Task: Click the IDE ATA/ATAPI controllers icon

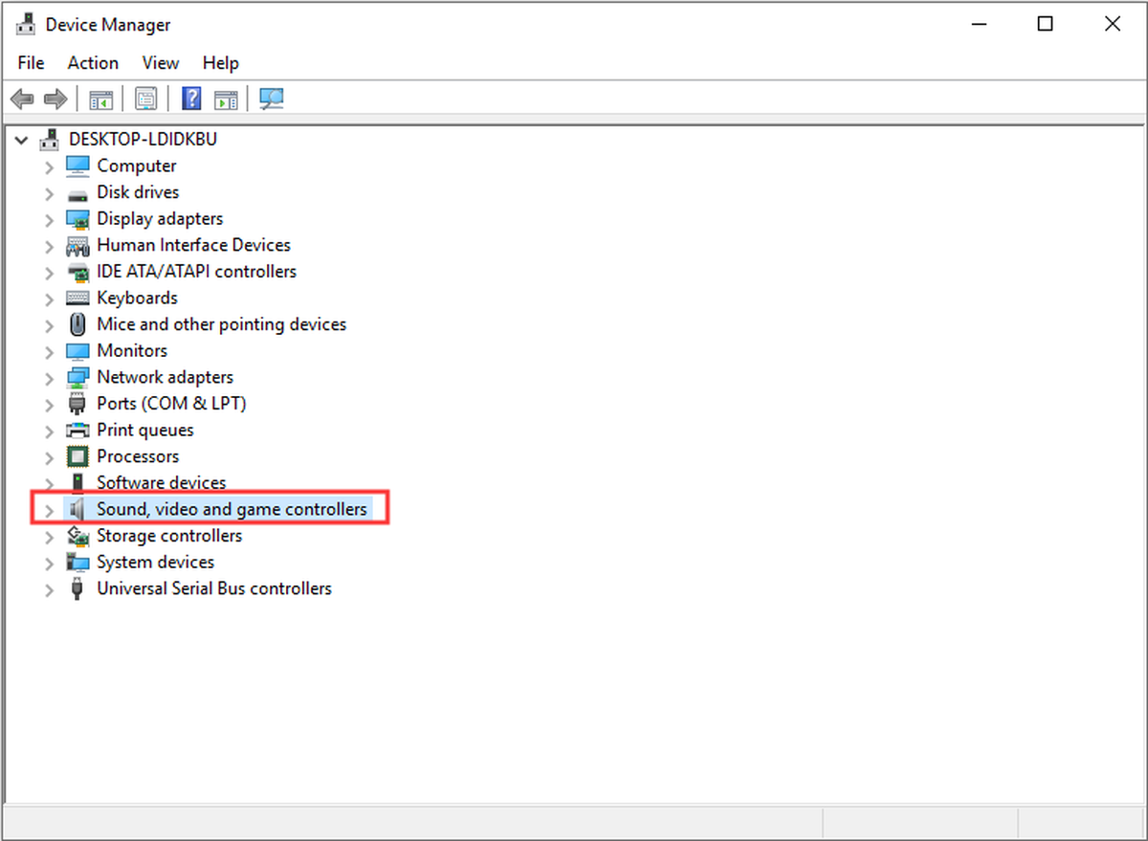Action: [x=77, y=272]
